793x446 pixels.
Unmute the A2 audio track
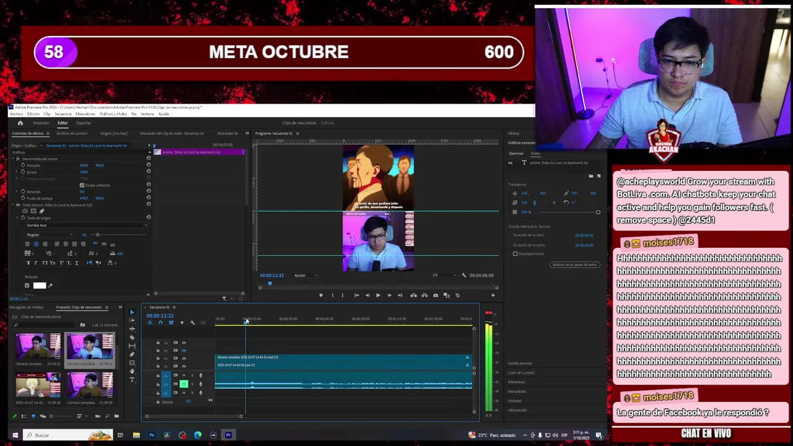coord(184,384)
